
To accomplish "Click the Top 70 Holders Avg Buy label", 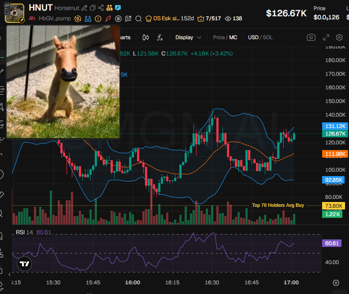I will tap(278, 205).
